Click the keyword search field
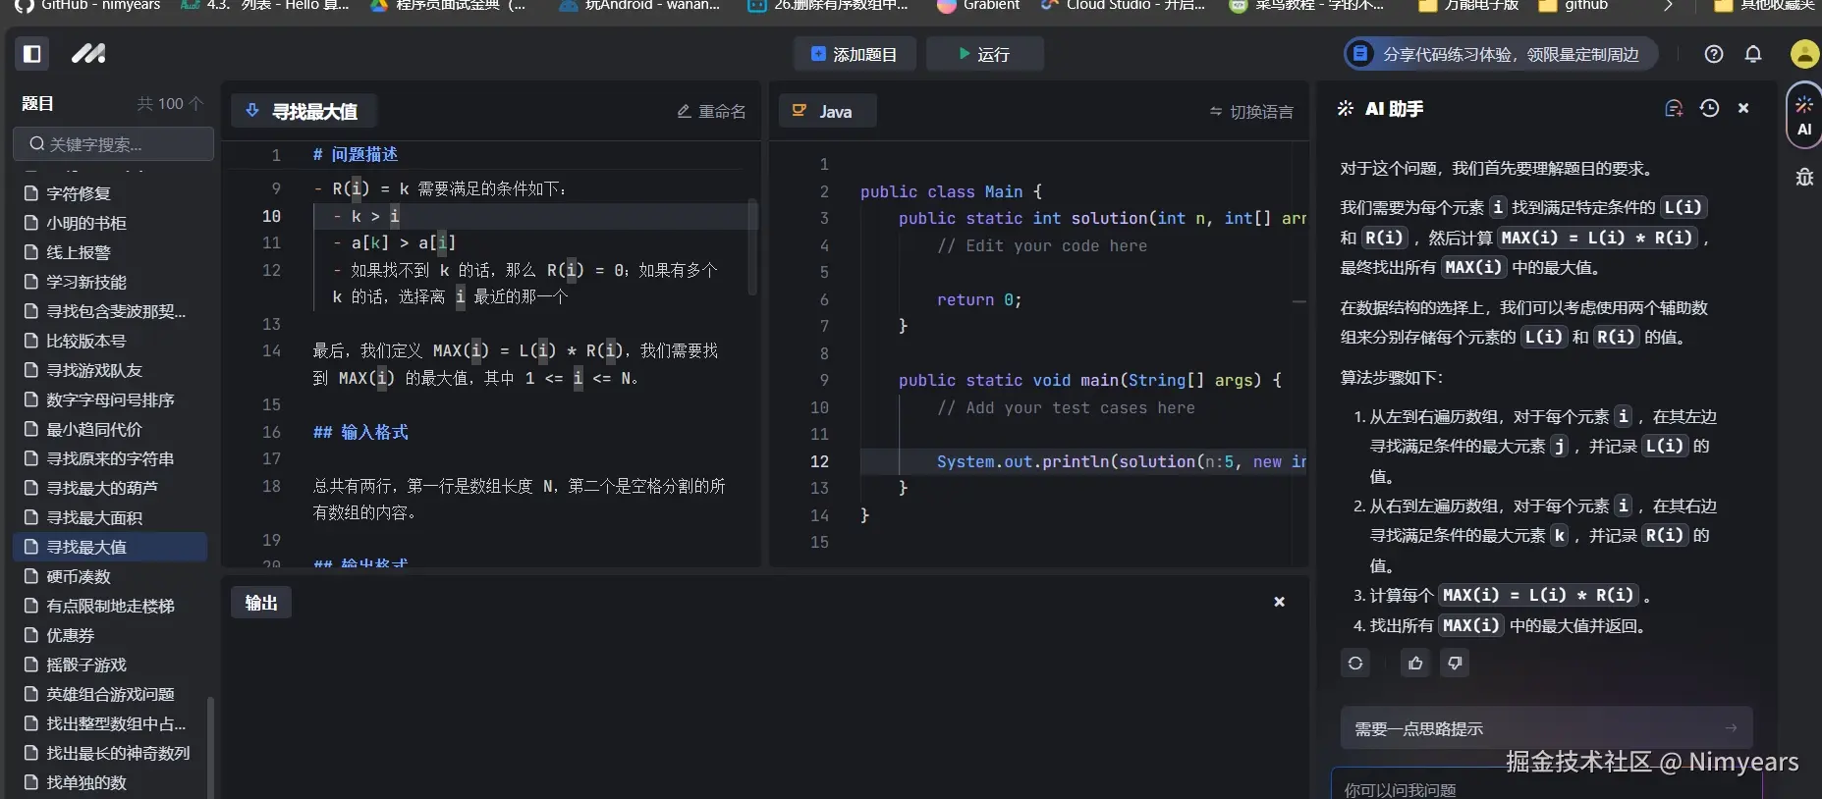This screenshot has width=1822, height=799. point(114,144)
